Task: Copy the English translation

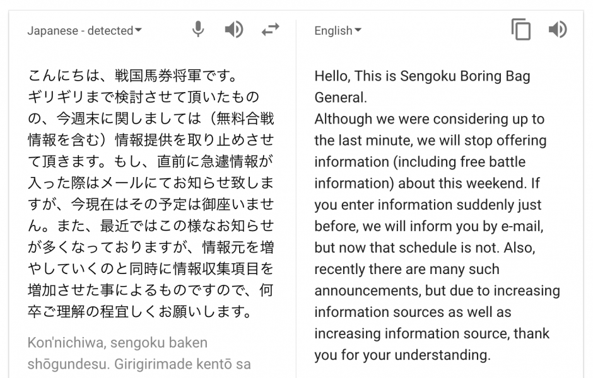Action: pos(521,28)
